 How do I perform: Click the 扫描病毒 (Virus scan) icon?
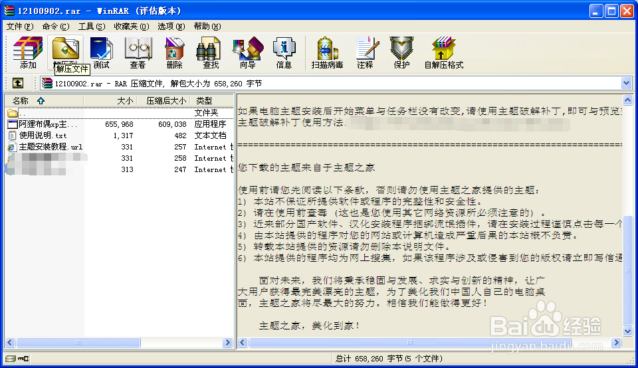click(x=327, y=52)
